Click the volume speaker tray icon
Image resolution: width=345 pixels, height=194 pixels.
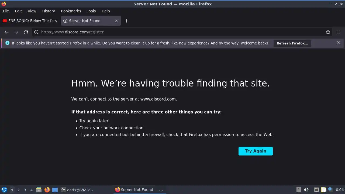[x=306, y=190]
